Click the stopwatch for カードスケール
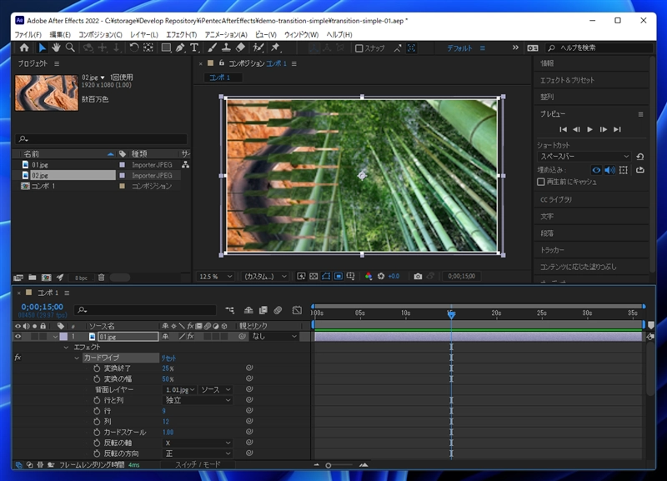Image resolution: width=667 pixels, height=481 pixels. (97, 432)
